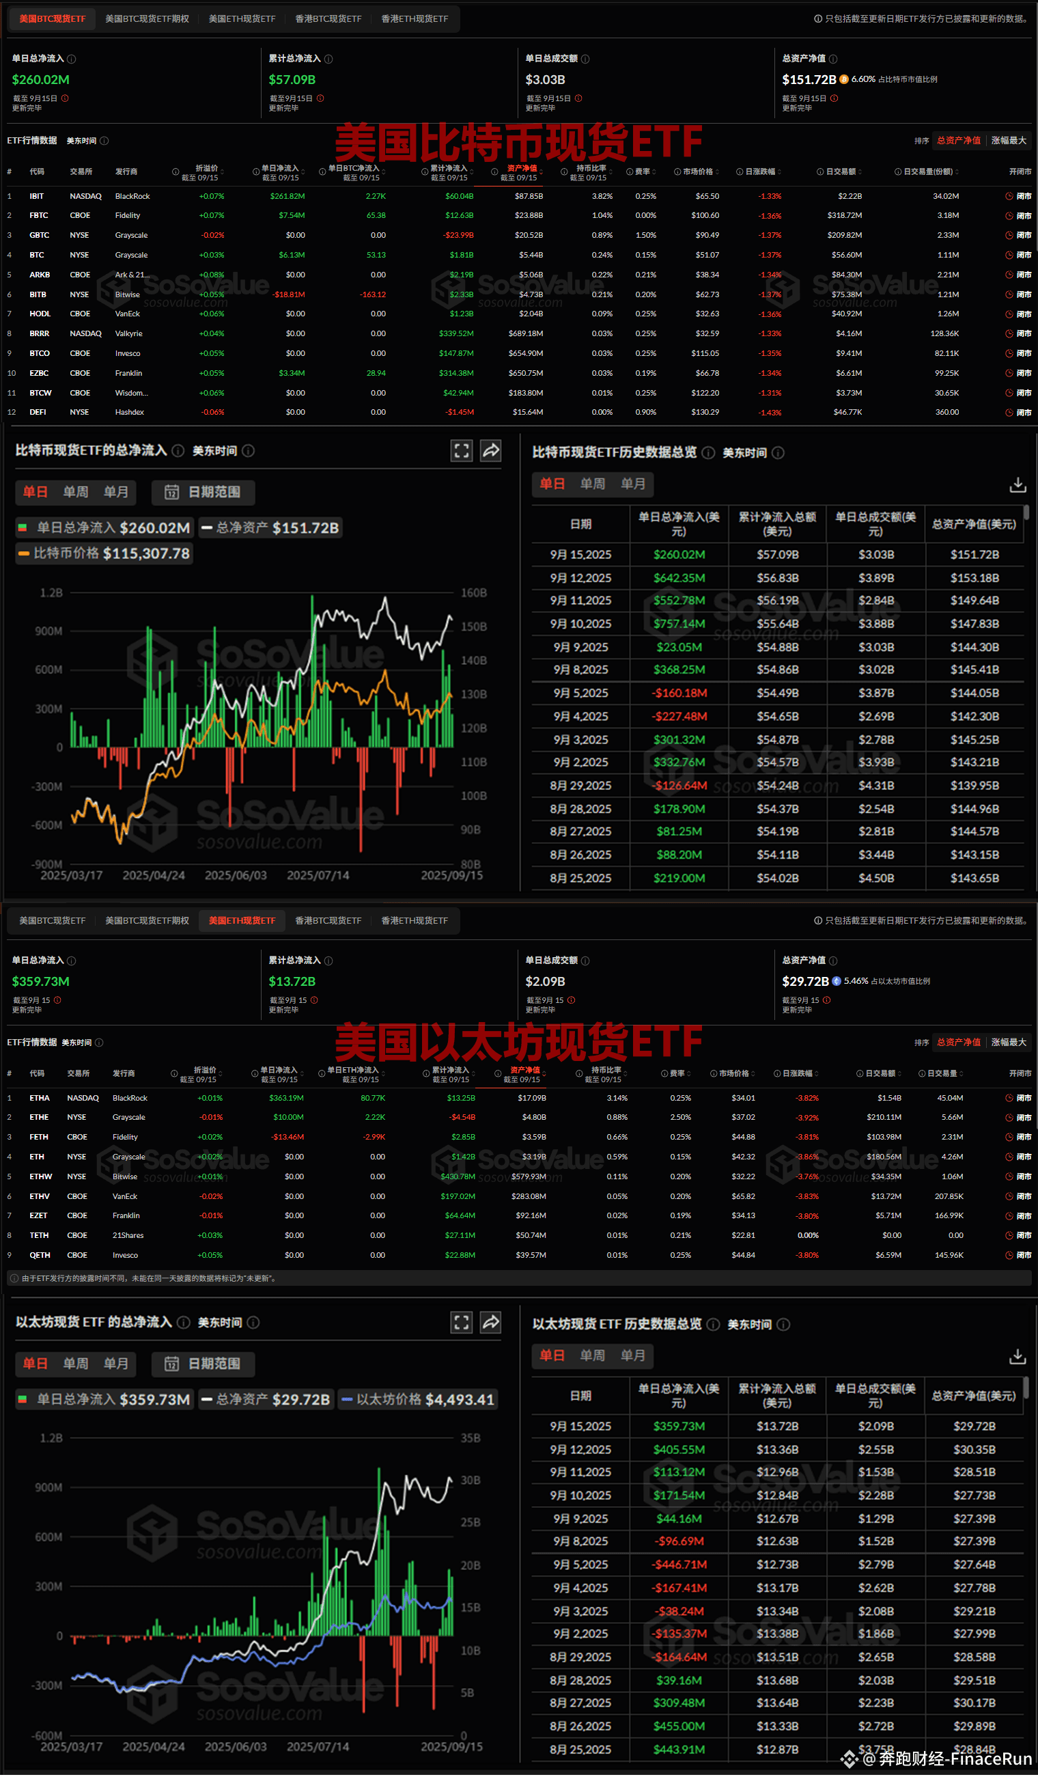Toggle the 总净资产 $151.72B legend series

[270, 528]
